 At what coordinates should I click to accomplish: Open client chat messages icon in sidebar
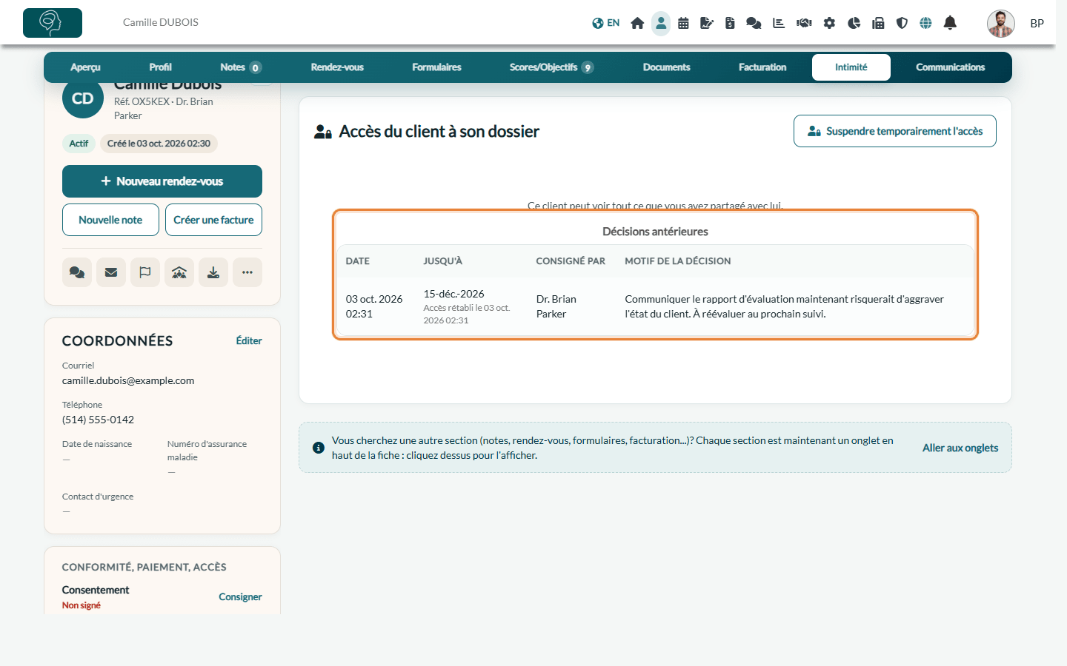(77, 272)
